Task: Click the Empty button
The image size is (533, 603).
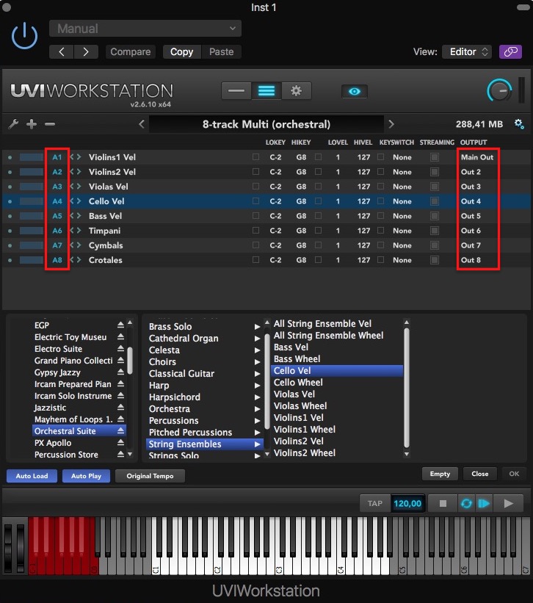Action: pyautogui.click(x=440, y=474)
